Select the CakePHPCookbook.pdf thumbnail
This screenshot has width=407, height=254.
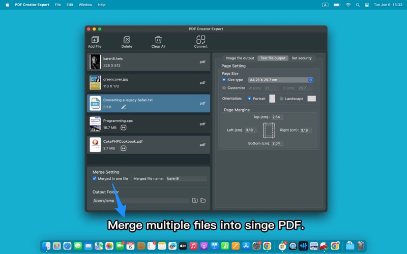click(95, 145)
